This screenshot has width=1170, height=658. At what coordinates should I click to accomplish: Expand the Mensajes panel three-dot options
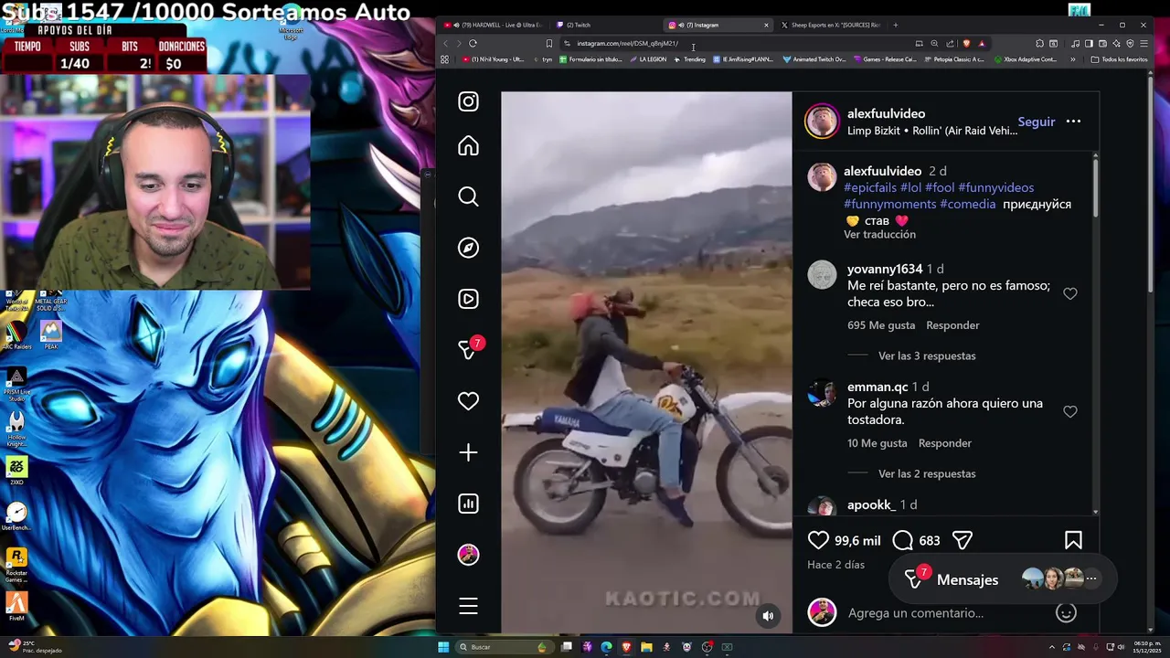pos(1090,578)
